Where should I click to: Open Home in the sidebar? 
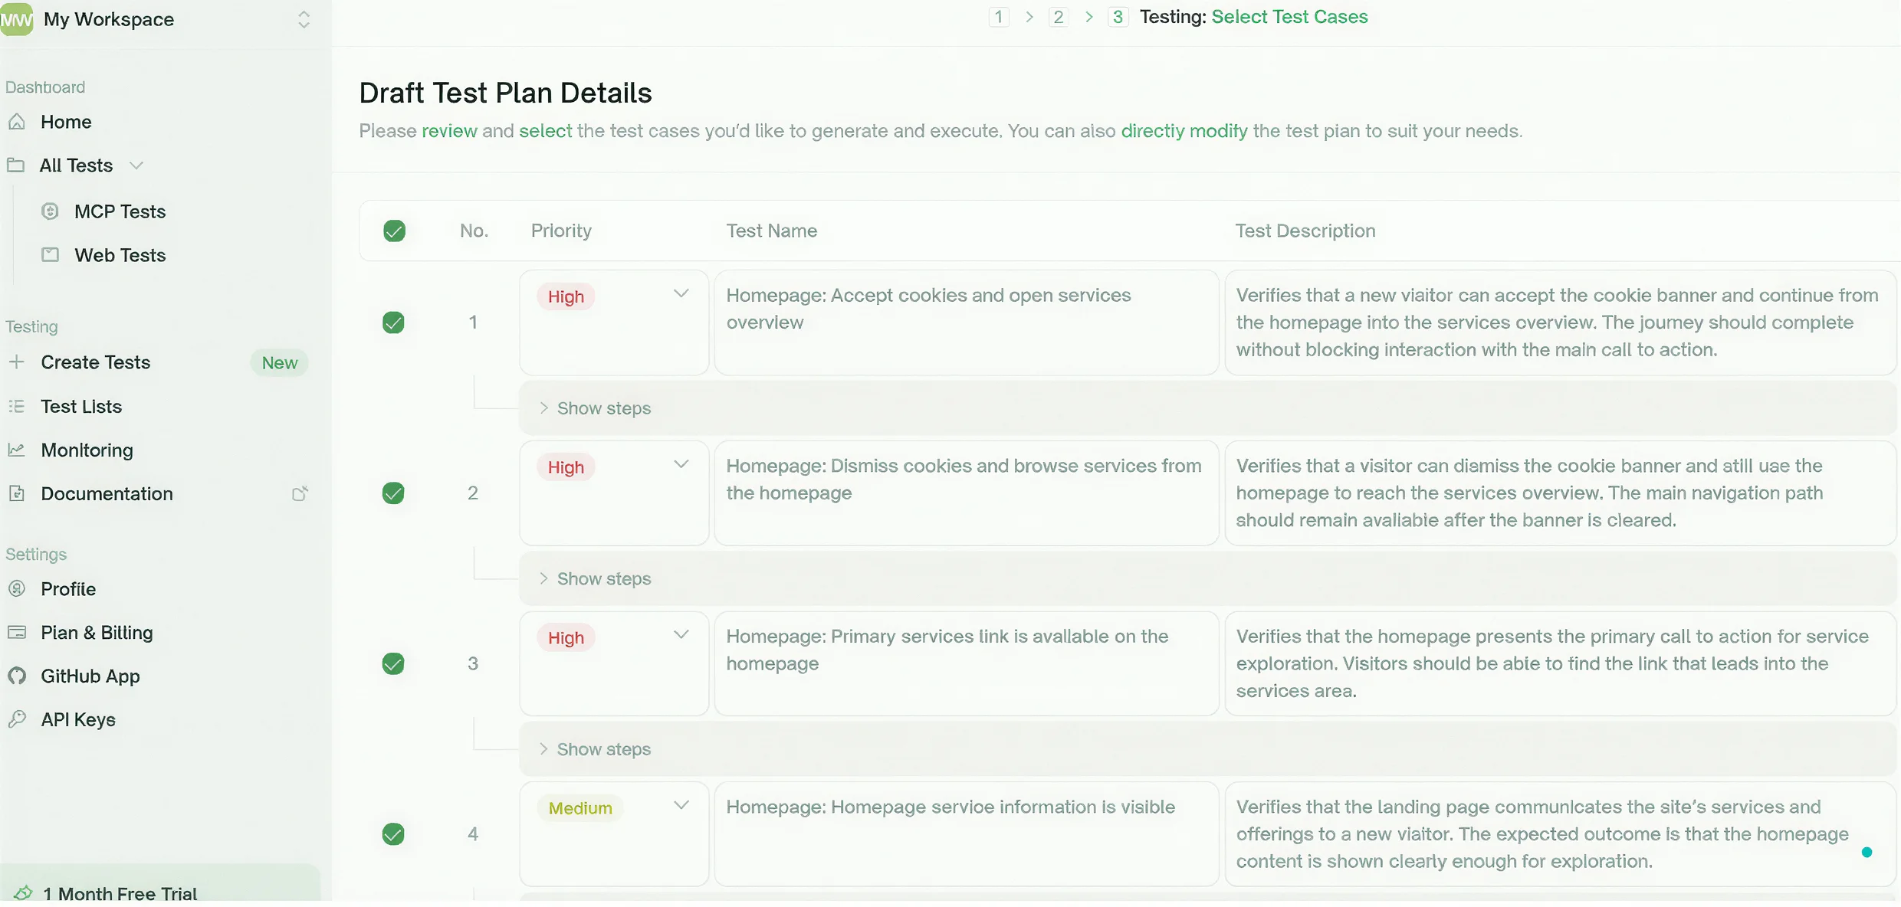coord(66,122)
